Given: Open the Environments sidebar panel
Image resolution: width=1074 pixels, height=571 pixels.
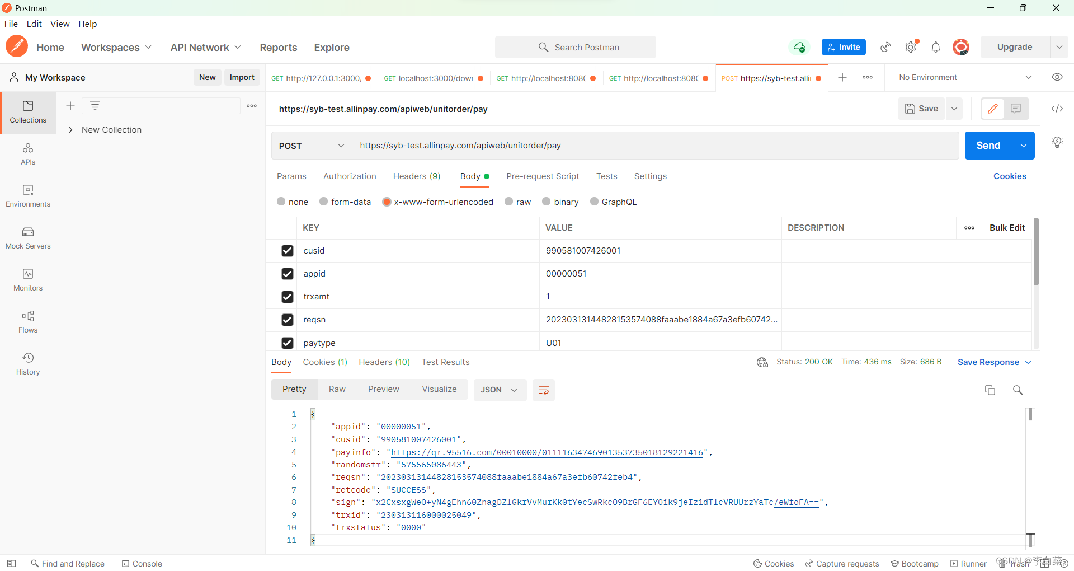Looking at the screenshot, I should [28, 196].
